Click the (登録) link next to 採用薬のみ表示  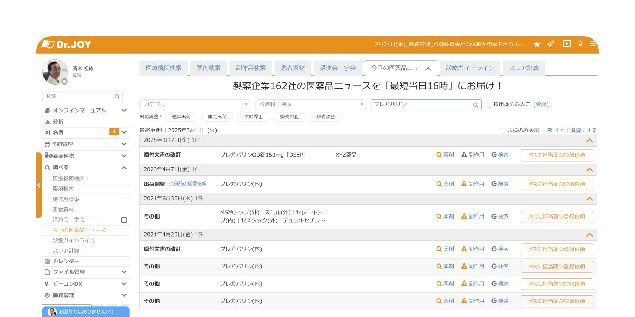point(541,105)
